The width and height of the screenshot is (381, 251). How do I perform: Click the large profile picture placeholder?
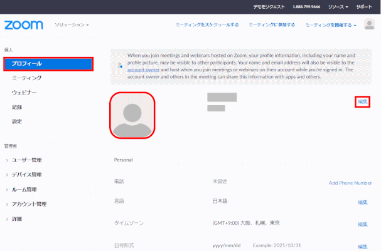point(132,115)
